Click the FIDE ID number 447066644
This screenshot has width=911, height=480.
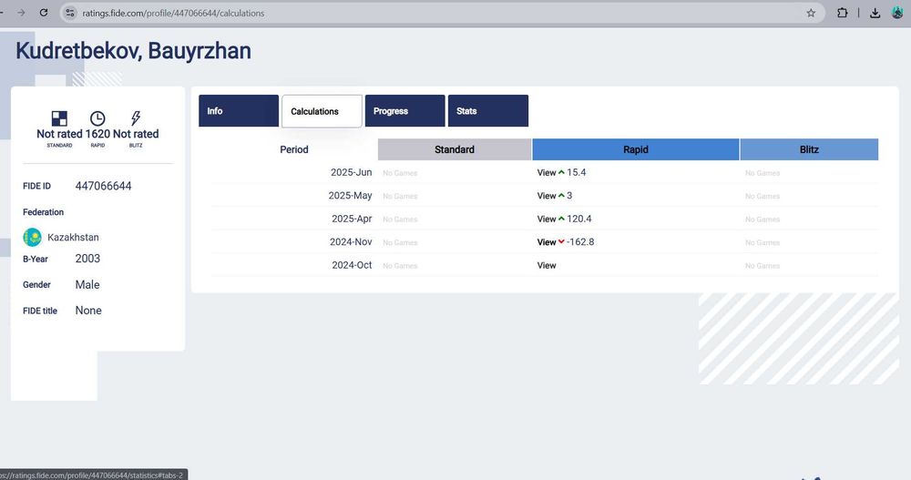click(x=104, y=186)
